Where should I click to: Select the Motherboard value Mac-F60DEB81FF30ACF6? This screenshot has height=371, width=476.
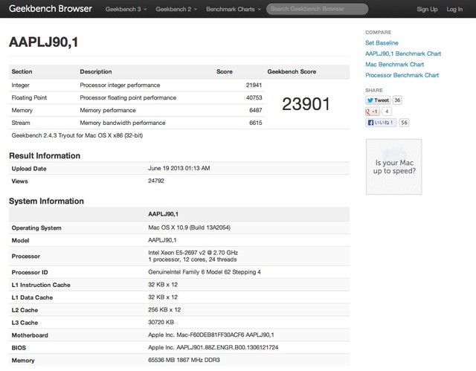click(x=211, y=335)
